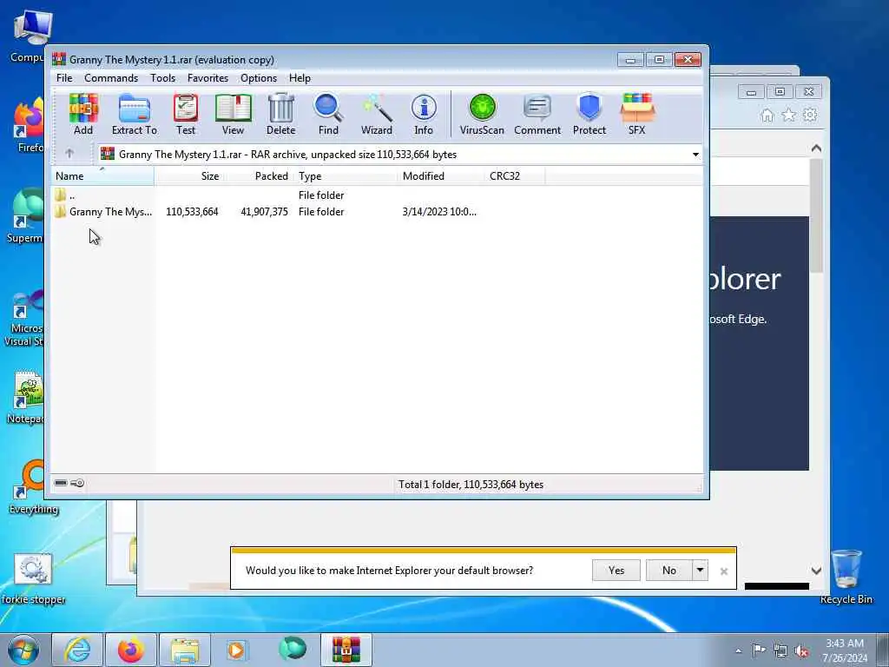Start VirusScan on the archive

point(482,114)
